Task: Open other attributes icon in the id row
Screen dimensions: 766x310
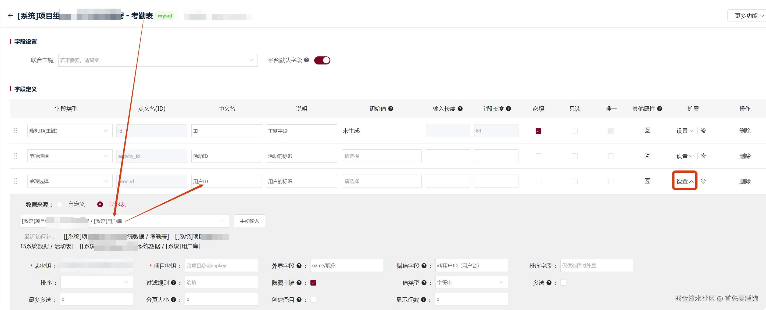Action: pos(647,131)
